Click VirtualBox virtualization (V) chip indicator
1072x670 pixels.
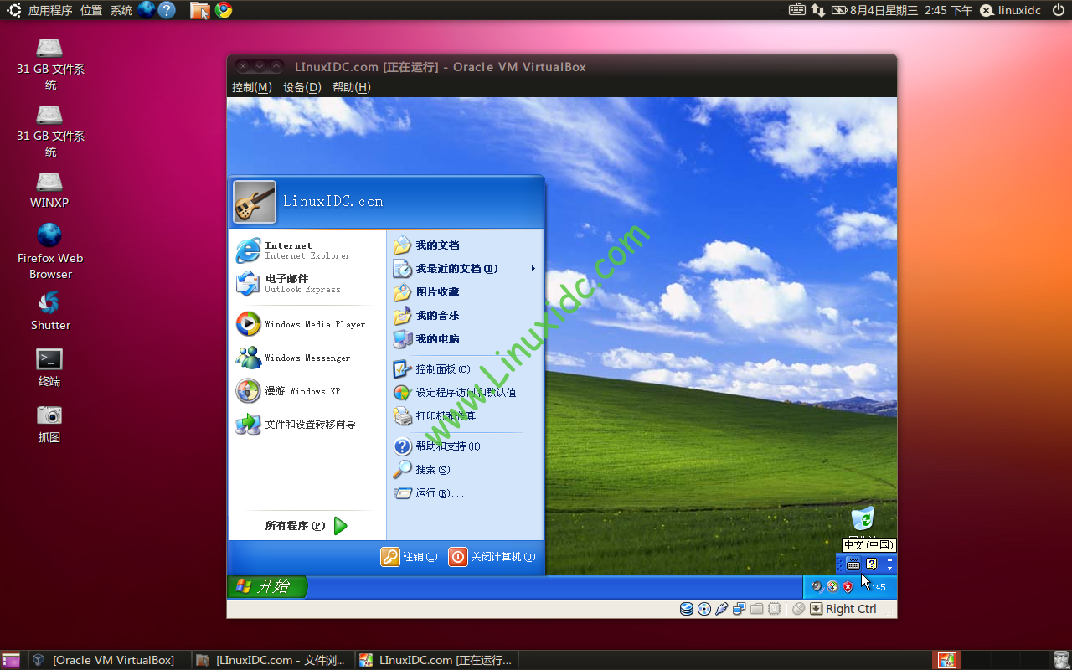coord(775,609)
